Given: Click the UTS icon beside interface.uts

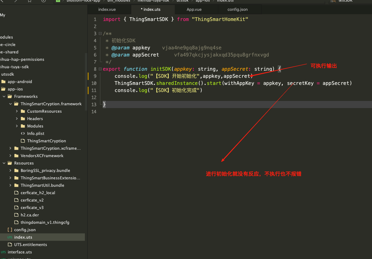Looking at the screenshot, I should tap(3, 252).
